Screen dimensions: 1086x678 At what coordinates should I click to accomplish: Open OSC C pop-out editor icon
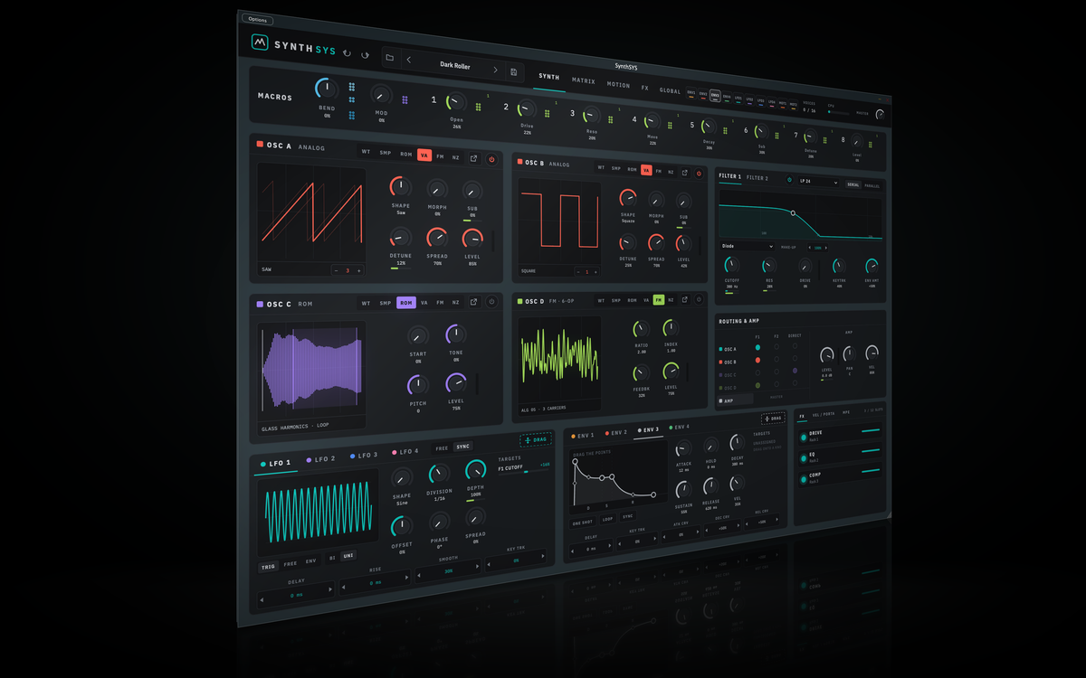coord(473,302)
